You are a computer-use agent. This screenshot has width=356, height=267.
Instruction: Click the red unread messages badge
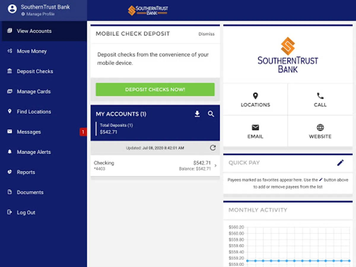pos(83,132)
